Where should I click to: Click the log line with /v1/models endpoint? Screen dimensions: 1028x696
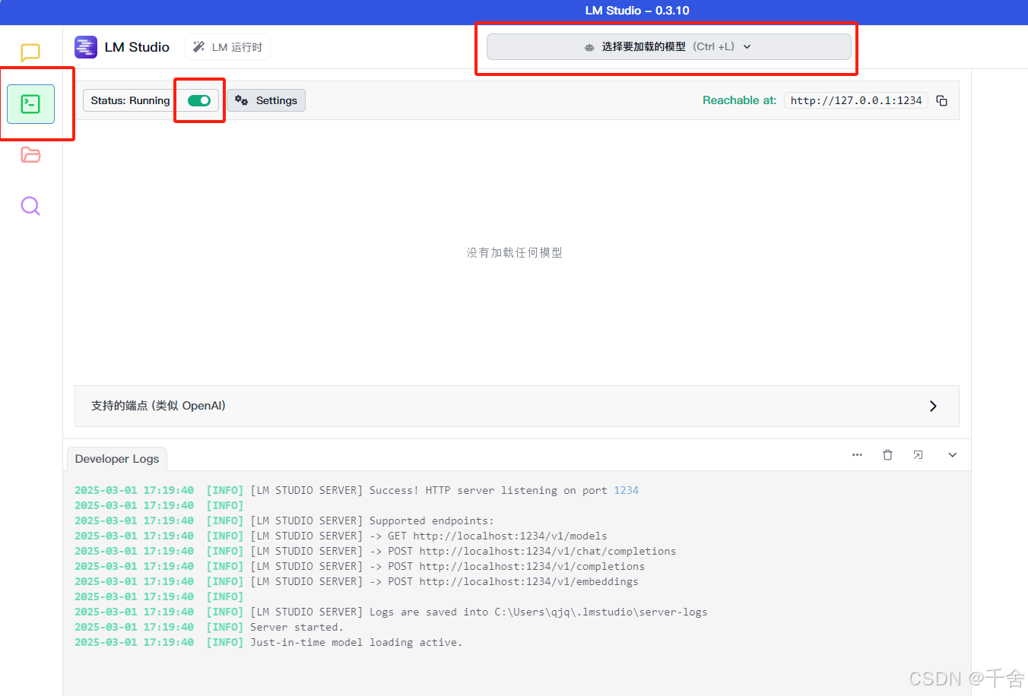(x=341, y=536)
